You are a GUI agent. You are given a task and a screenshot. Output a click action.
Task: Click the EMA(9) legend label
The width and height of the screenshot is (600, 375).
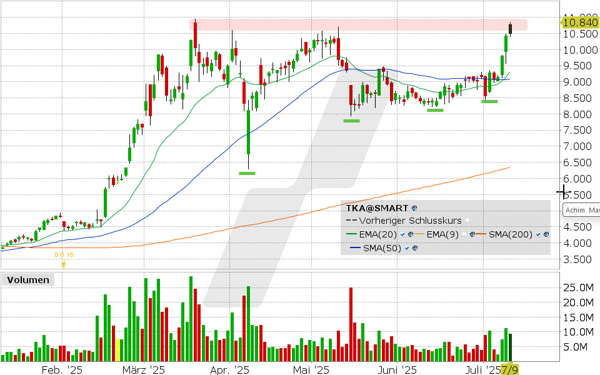click(x=442, y=234)
